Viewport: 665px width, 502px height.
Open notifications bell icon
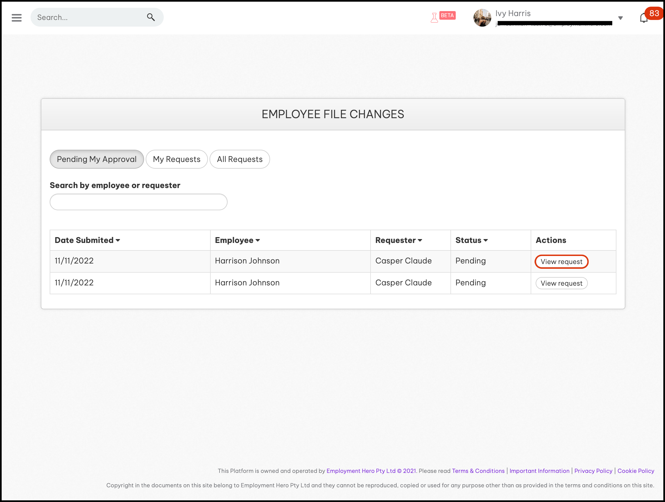pyautogui.click(x=643, y=18)
